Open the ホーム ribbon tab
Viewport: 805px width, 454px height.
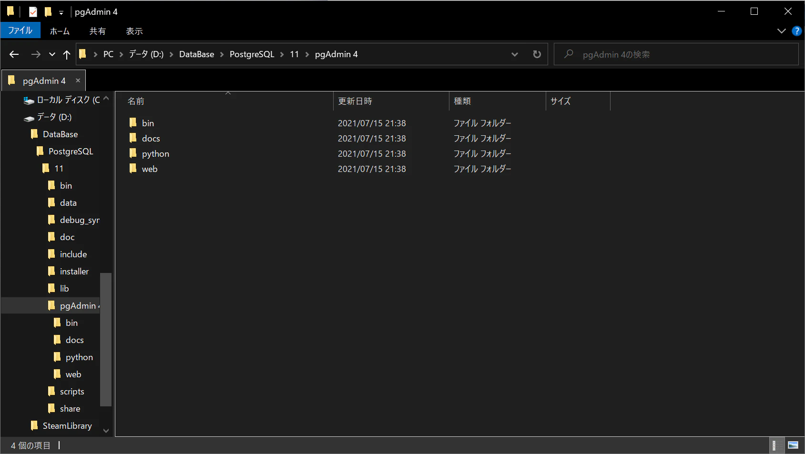coord(60,31)
